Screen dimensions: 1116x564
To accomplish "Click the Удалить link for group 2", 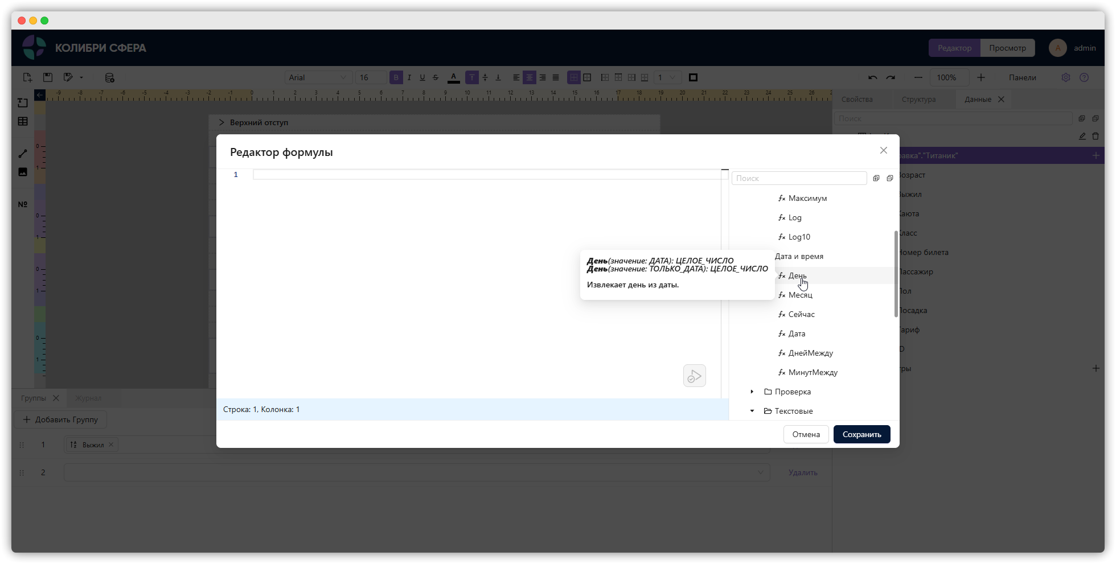I will (803, 472).
